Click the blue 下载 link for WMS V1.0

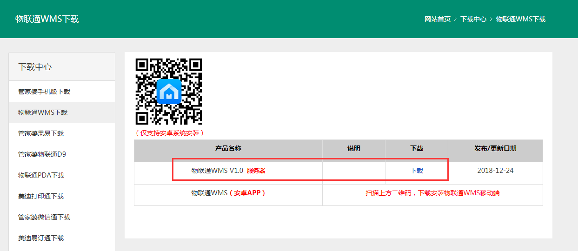pyautogui.click(x=417, y=171)
